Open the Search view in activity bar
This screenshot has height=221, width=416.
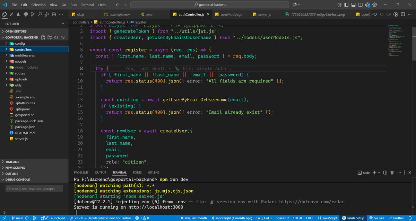pos(40,14)
